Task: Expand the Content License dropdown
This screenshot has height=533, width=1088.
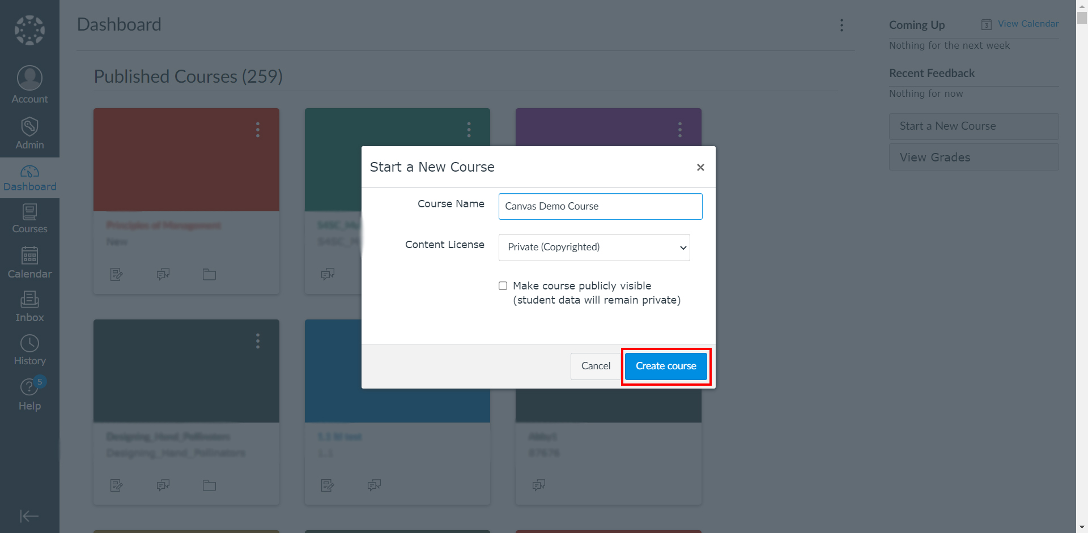Action: click(594, 248)
